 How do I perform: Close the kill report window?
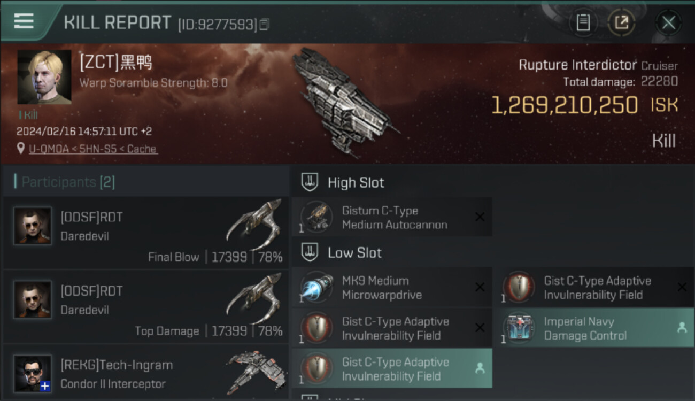tap(668, 22)
